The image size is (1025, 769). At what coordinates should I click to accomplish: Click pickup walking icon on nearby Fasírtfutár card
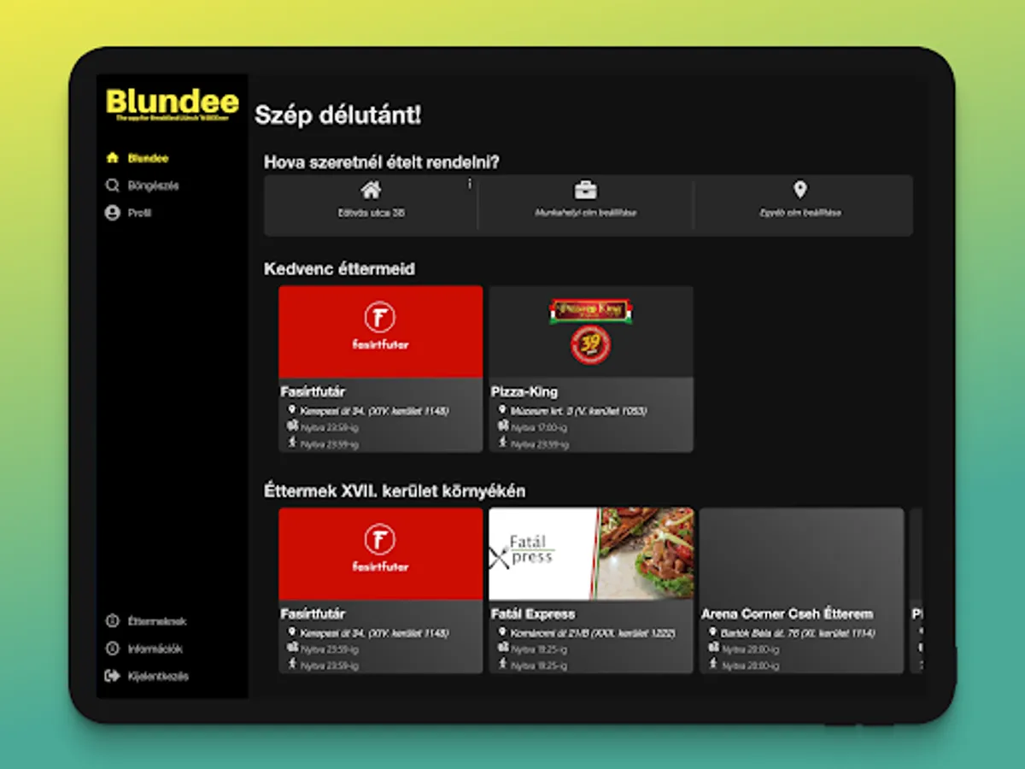coord(293,665)
